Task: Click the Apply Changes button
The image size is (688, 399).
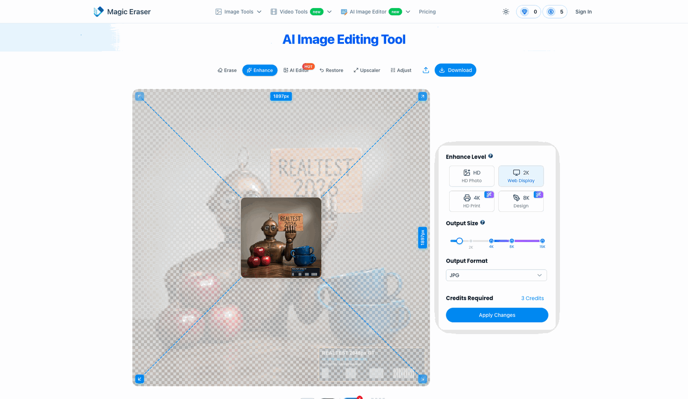Action: [x=497, y=315]
